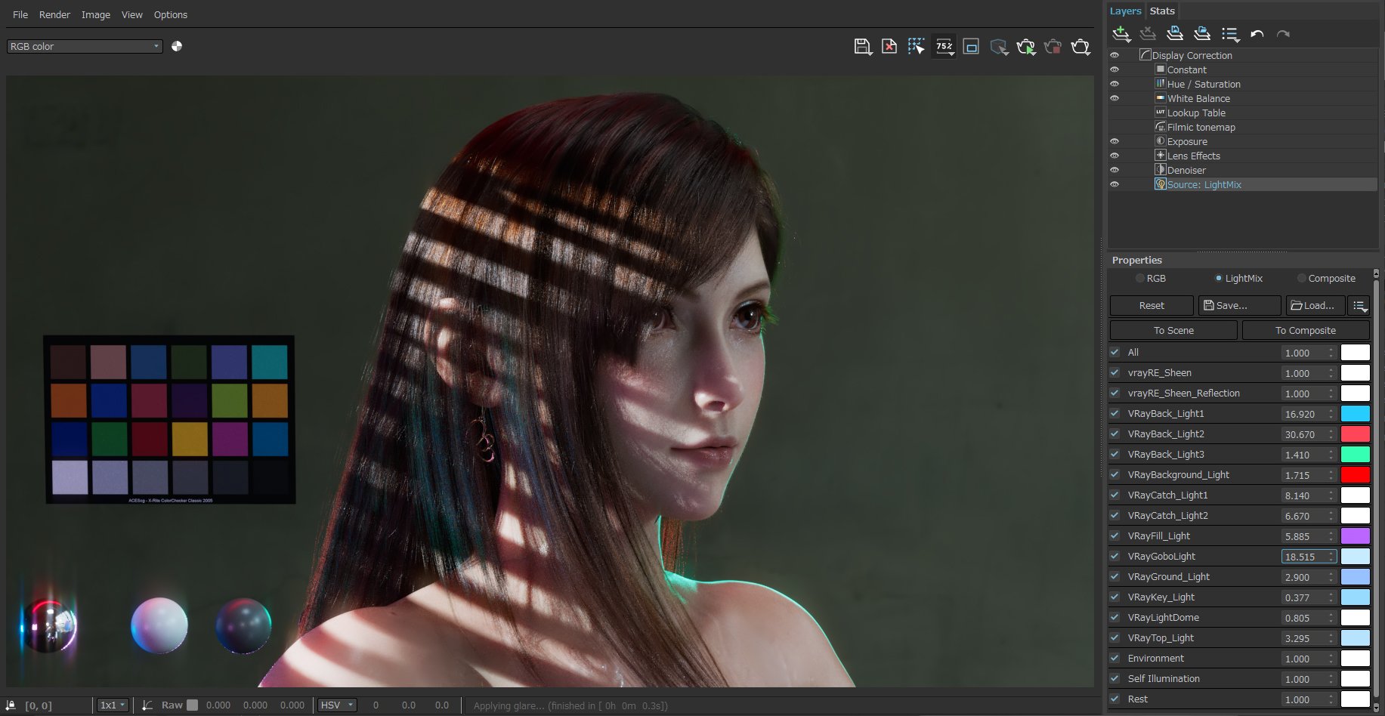This screenshot has width=1385, height=716.
Task: Click the VRayCatch_Light1 stepper arrows
Action: pos(1331,495)
